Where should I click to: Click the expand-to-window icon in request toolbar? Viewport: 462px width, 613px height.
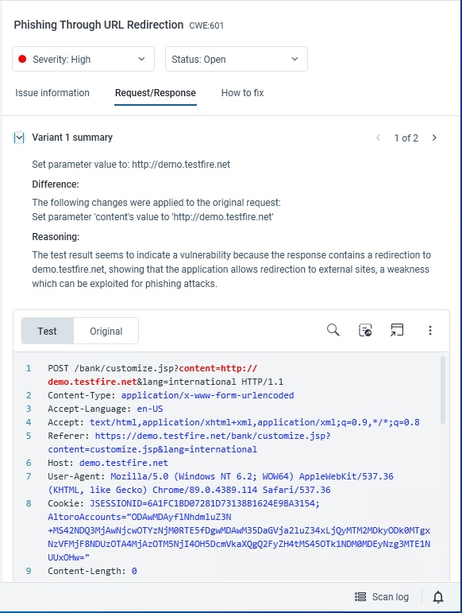[397, 330]
